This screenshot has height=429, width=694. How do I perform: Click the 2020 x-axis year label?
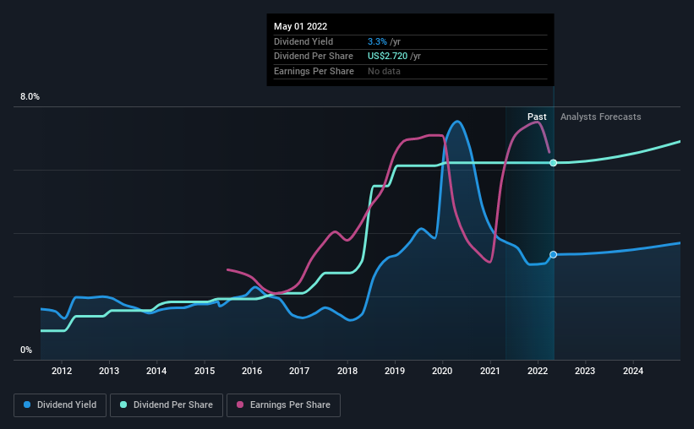pos(442,371)
